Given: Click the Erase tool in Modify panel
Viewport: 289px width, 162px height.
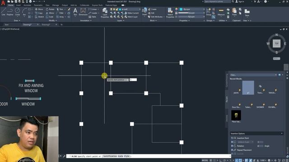Looking at the screenshot, I should [x=69, y=9].
